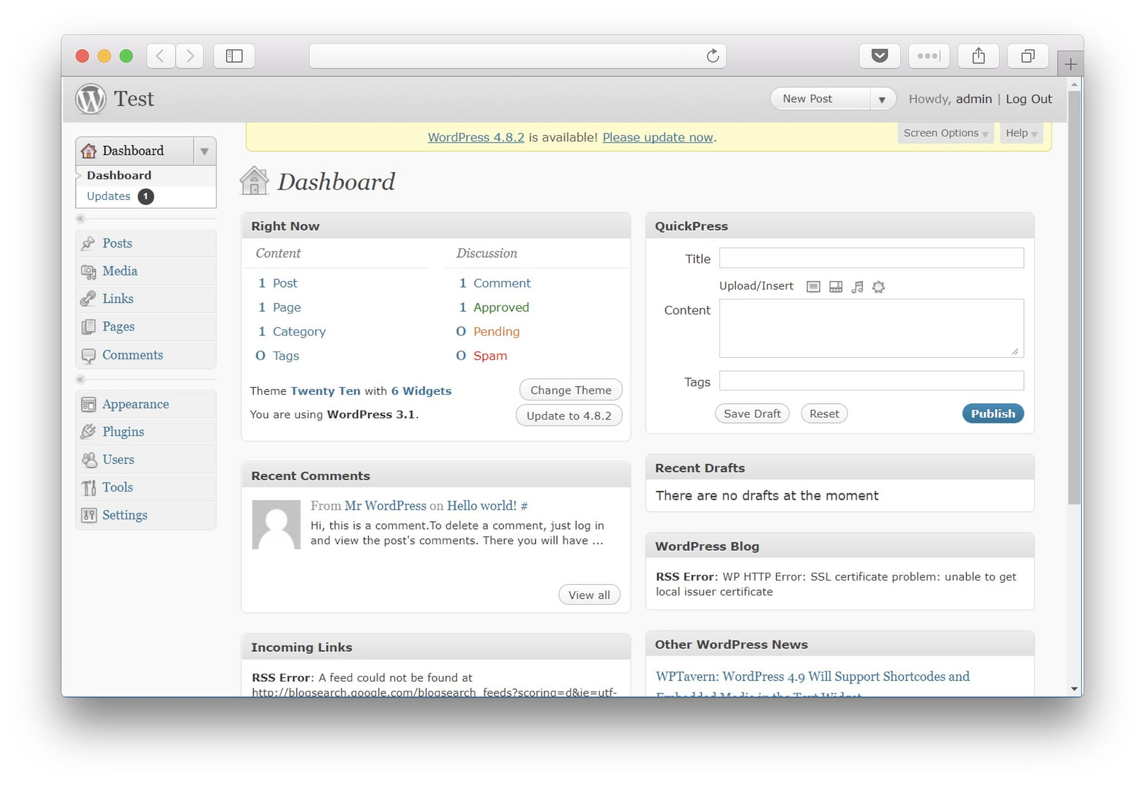
Task: Open the Links menu icon
Action: (88, 298)
